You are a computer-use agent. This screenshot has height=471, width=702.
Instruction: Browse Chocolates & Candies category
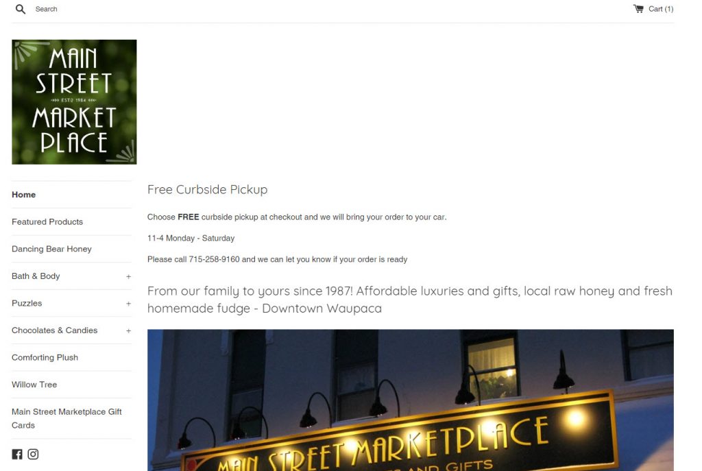tap(55, 330)
